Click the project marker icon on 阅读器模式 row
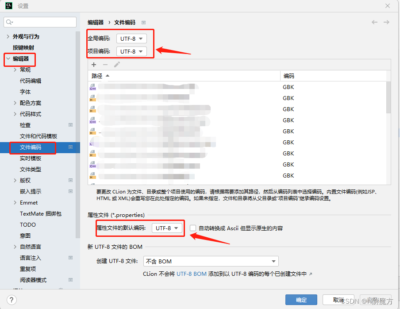 (71, 280)
